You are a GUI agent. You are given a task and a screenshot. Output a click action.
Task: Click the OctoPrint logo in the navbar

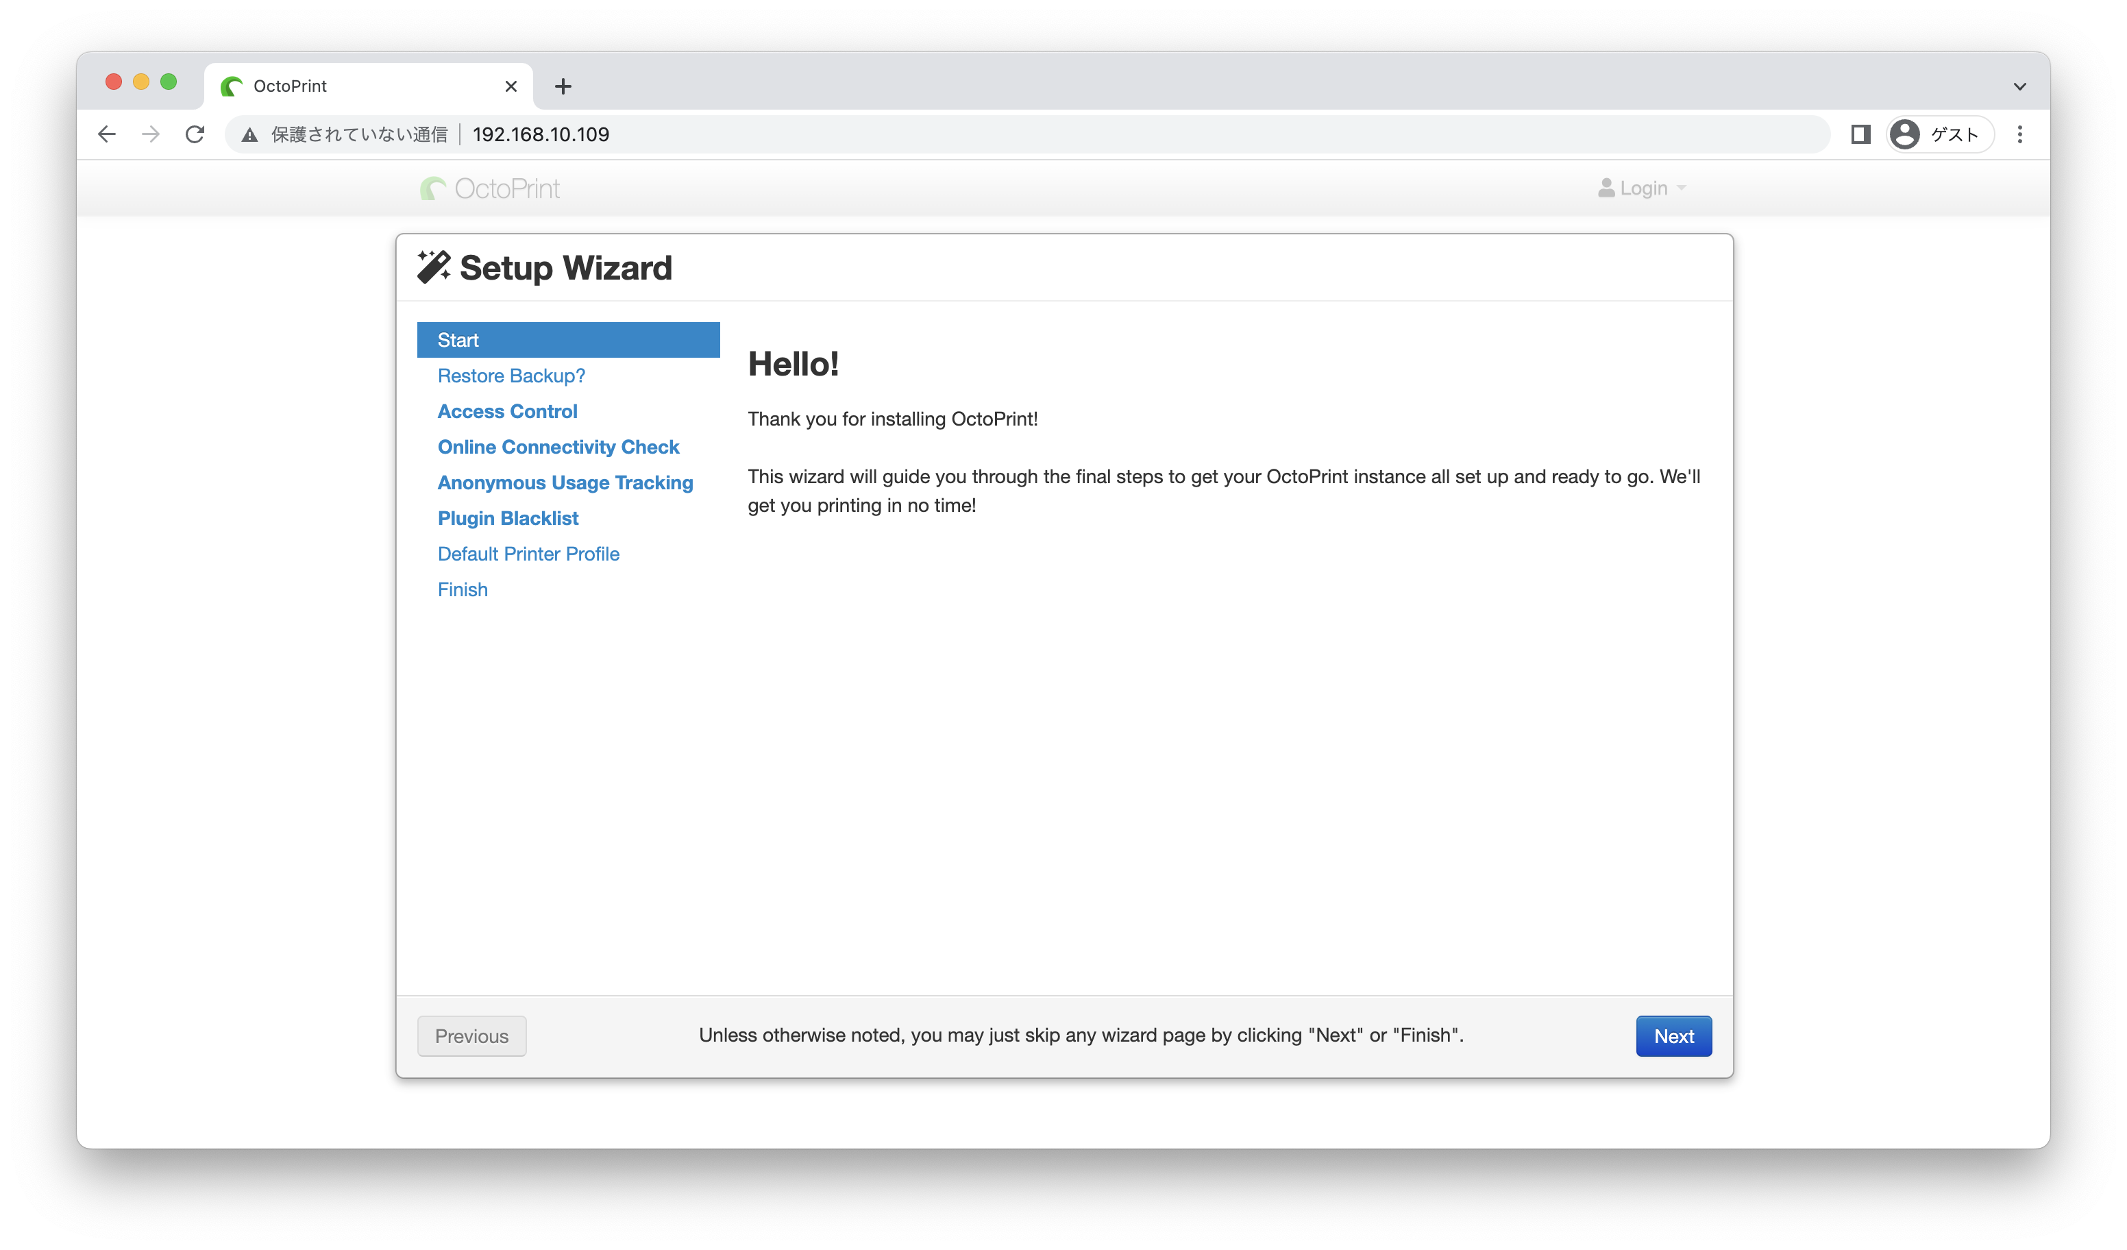(x=489, y=188)
